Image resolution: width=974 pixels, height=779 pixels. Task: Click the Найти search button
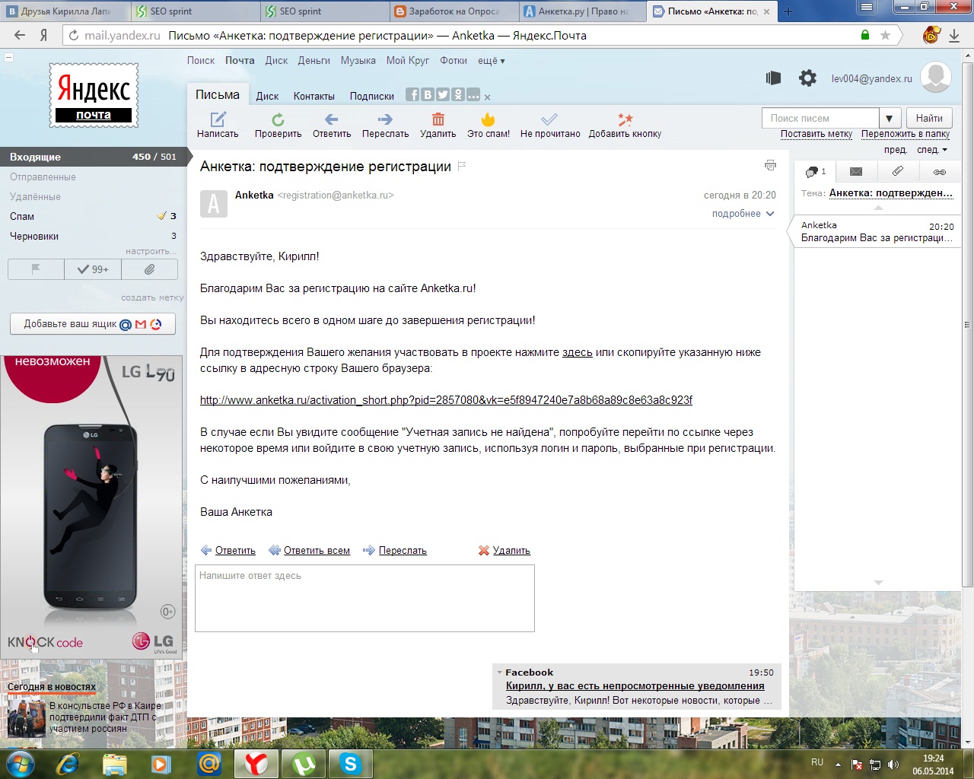tap(929, 118)
